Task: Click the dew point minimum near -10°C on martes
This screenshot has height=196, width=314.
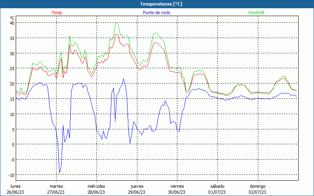Action: [x=60, y=173]
